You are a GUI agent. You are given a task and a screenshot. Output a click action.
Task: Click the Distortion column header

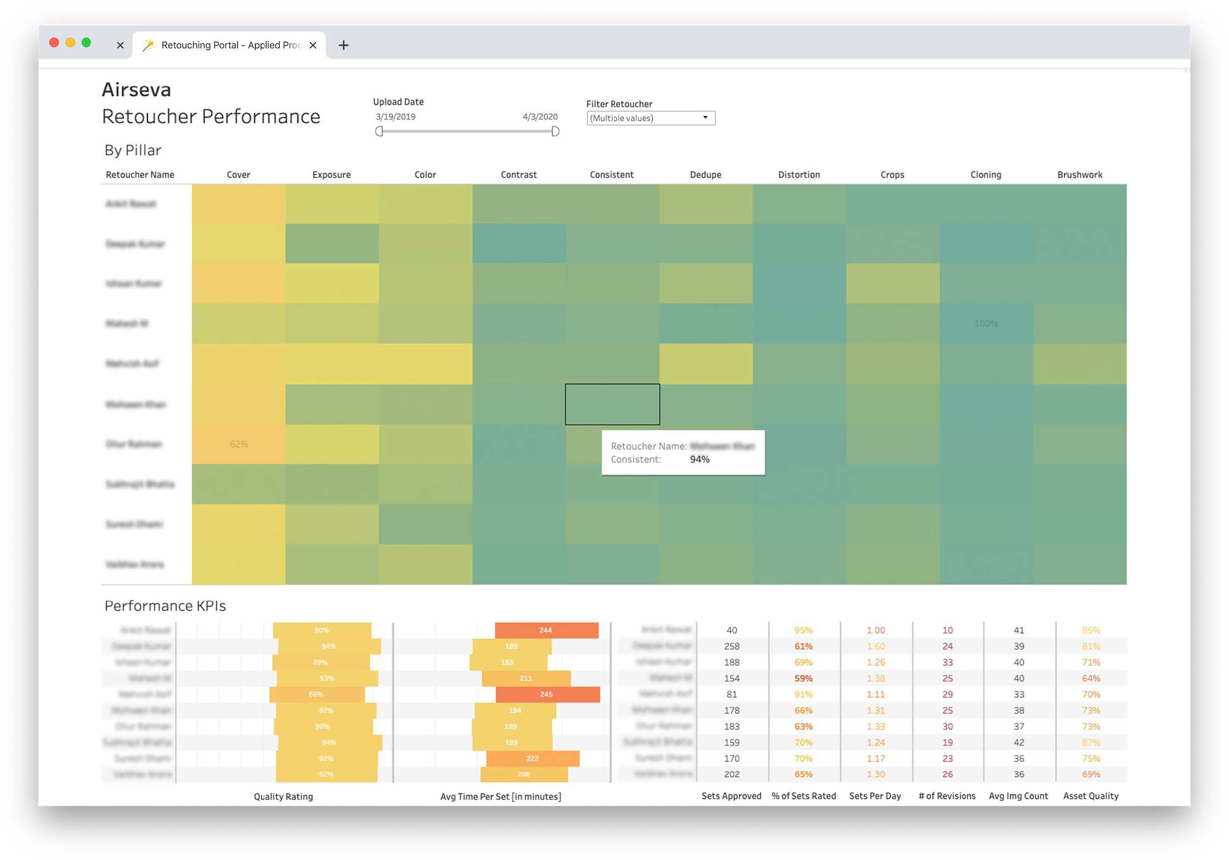click(x=799, y=175)
